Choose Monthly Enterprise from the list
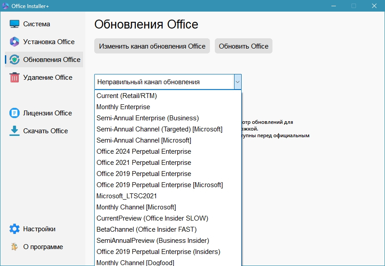Image resolution: width=385 pixels, height=266 pixels. click(x=123, y=107)
